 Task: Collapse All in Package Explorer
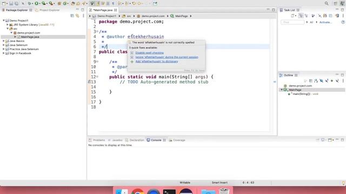(x=72, y=16)
